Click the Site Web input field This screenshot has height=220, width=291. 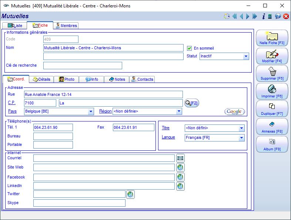tap(104, 167)
